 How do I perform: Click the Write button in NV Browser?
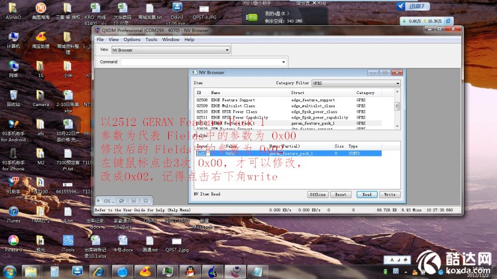(390, 194)
